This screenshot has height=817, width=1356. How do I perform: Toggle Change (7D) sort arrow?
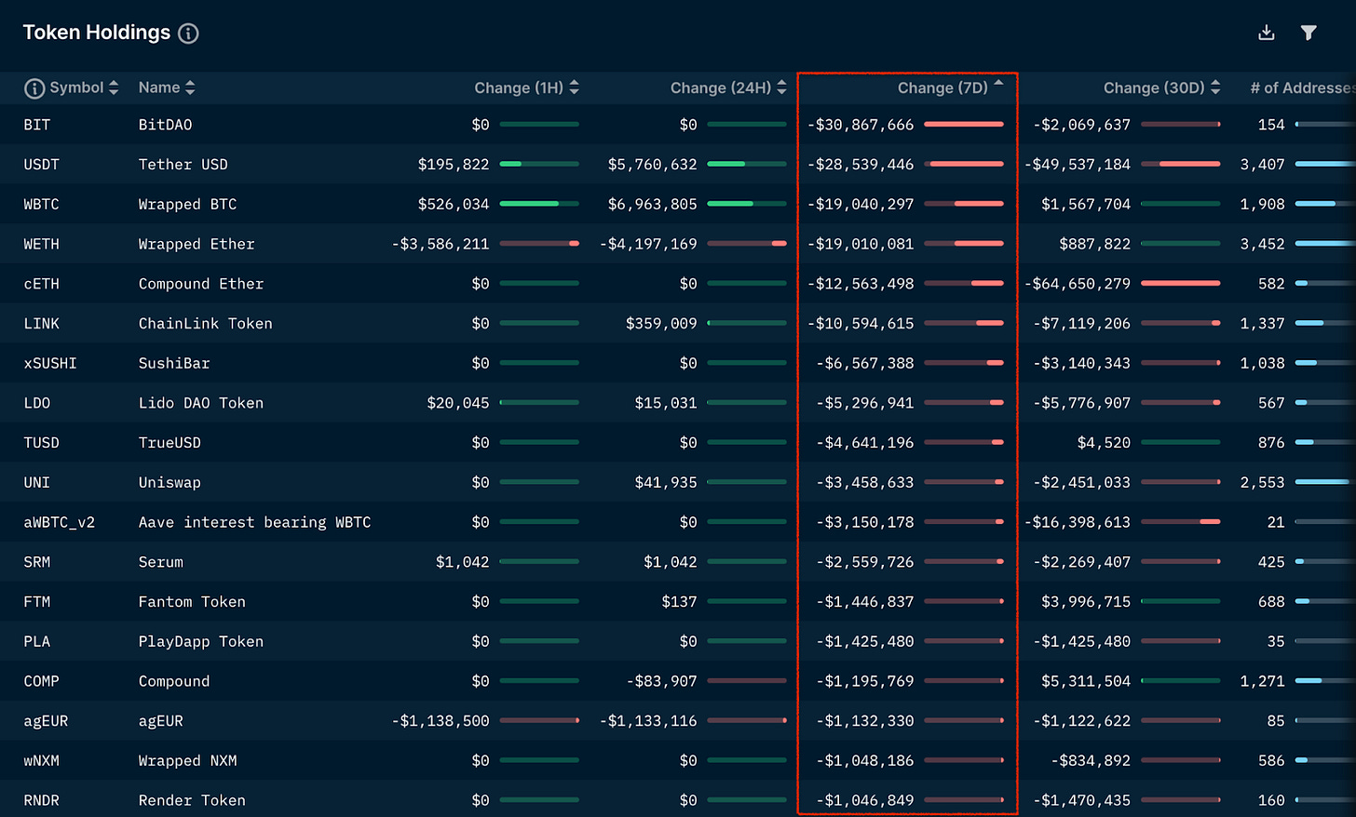tap(998, 84)
